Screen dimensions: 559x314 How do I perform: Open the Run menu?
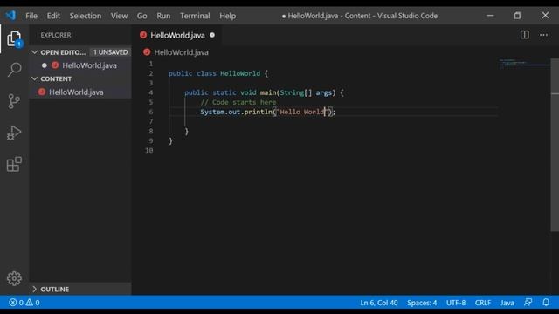click(x=163, y=16)
